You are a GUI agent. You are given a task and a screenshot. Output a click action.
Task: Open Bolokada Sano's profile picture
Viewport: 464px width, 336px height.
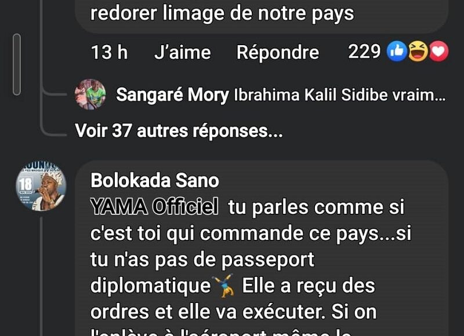coord(41,185)
